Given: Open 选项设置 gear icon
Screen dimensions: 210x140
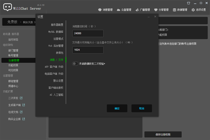Looking at the screenshot, I should [193, 10].
